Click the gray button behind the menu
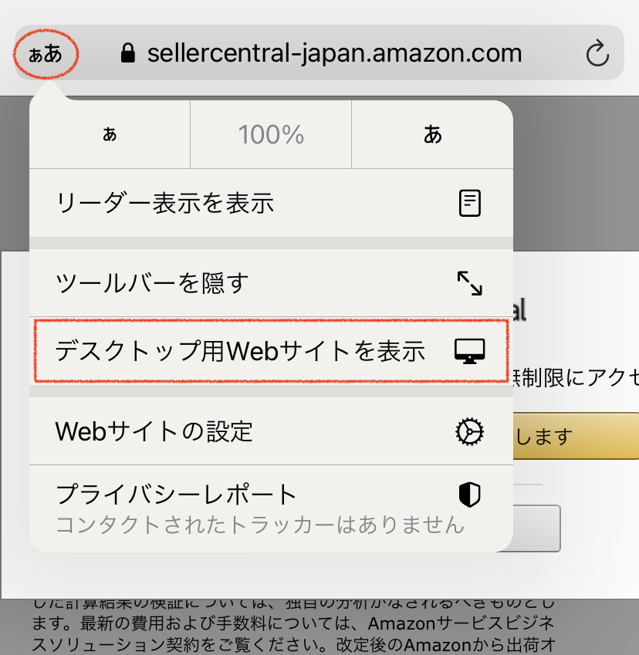639x655 pixels. point(538,528)
